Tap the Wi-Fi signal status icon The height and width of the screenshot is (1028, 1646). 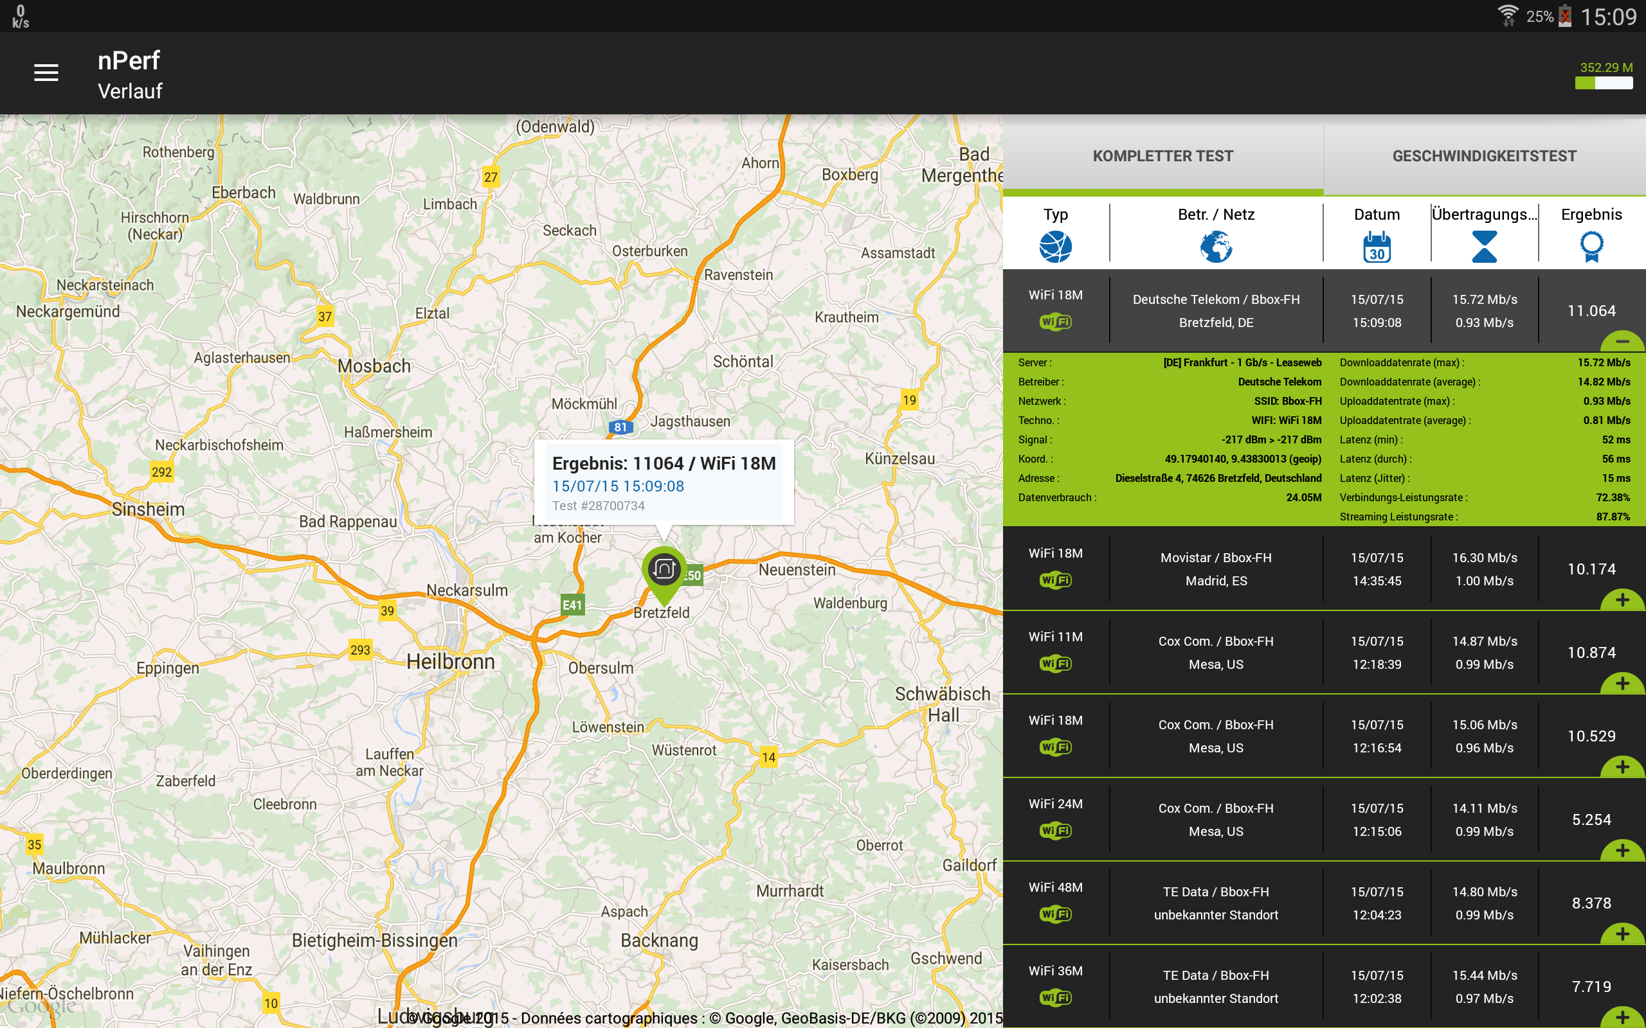click(1507, 15)
